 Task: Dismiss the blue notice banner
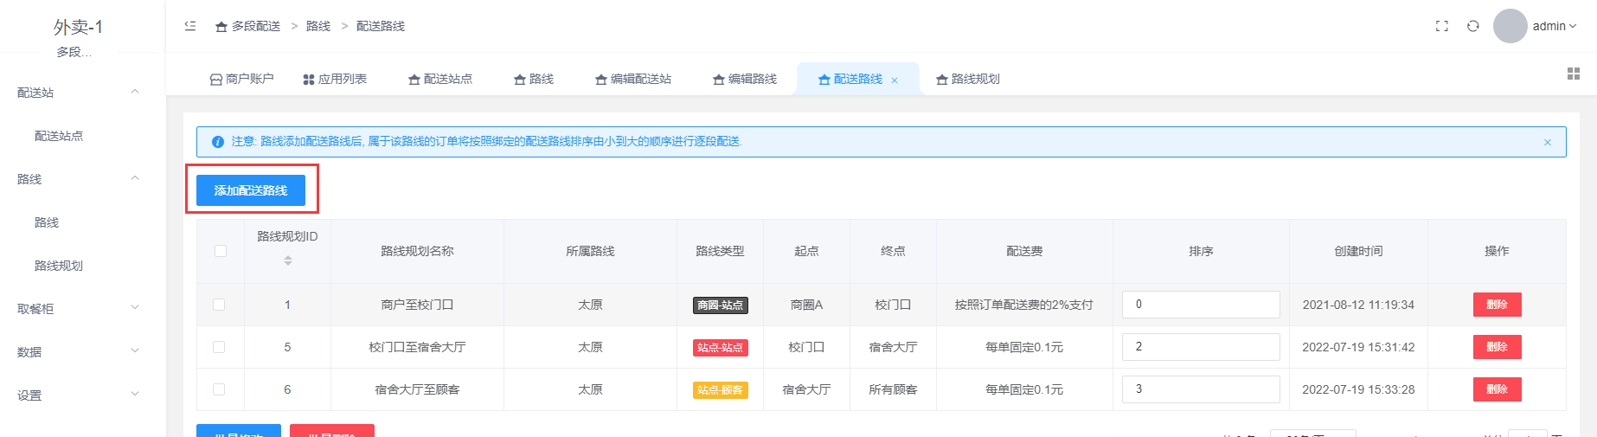coord(1548,142)
